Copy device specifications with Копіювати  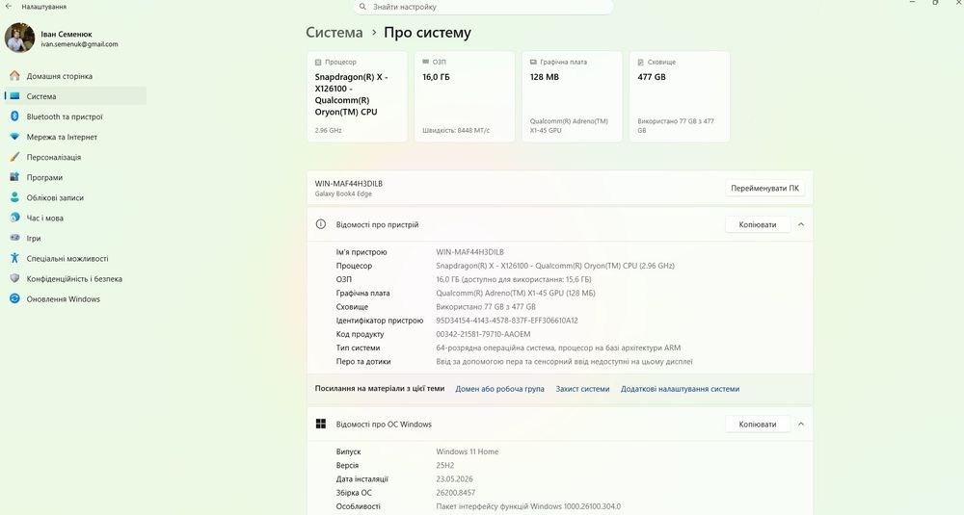click(x=758, y=224)
